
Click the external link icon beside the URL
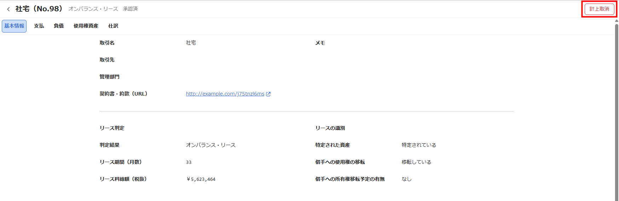click(268, 94)
